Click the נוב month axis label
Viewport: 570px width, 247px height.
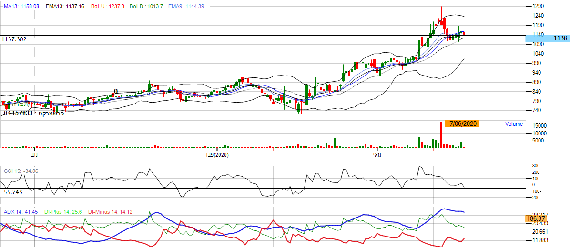click(34, 155)
